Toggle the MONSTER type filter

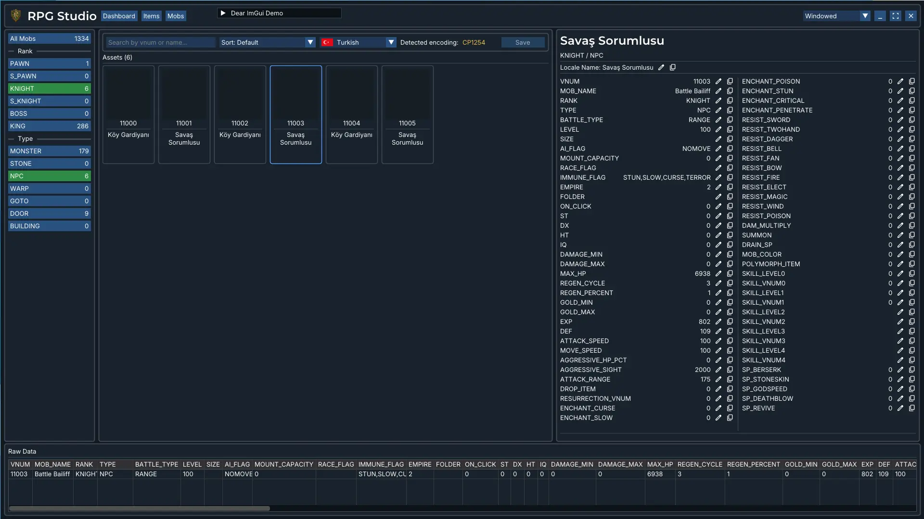[x=50, y=151]
